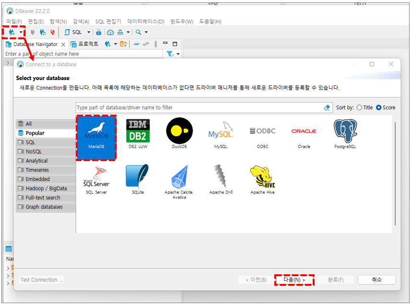This screenshot has width=411, height=305.
Task: Select the ODBC database driver
Action: click(x=262, y=137)
